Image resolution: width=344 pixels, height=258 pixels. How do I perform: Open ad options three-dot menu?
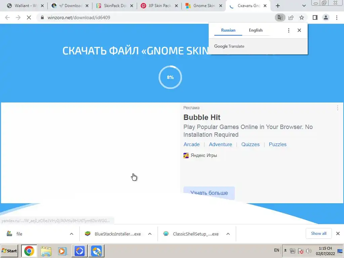coord(337,108)
